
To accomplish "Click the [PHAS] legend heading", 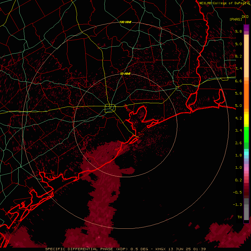I will click(236, 20).
